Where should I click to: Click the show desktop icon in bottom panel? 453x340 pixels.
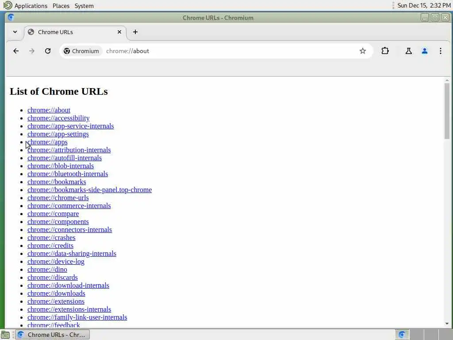click(5, 335)
